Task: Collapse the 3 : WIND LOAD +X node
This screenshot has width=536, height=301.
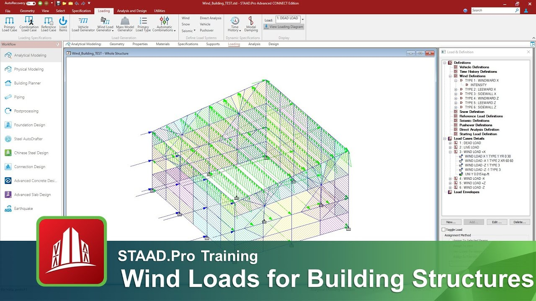Action: pyautogui.click(x=450, y=152)
